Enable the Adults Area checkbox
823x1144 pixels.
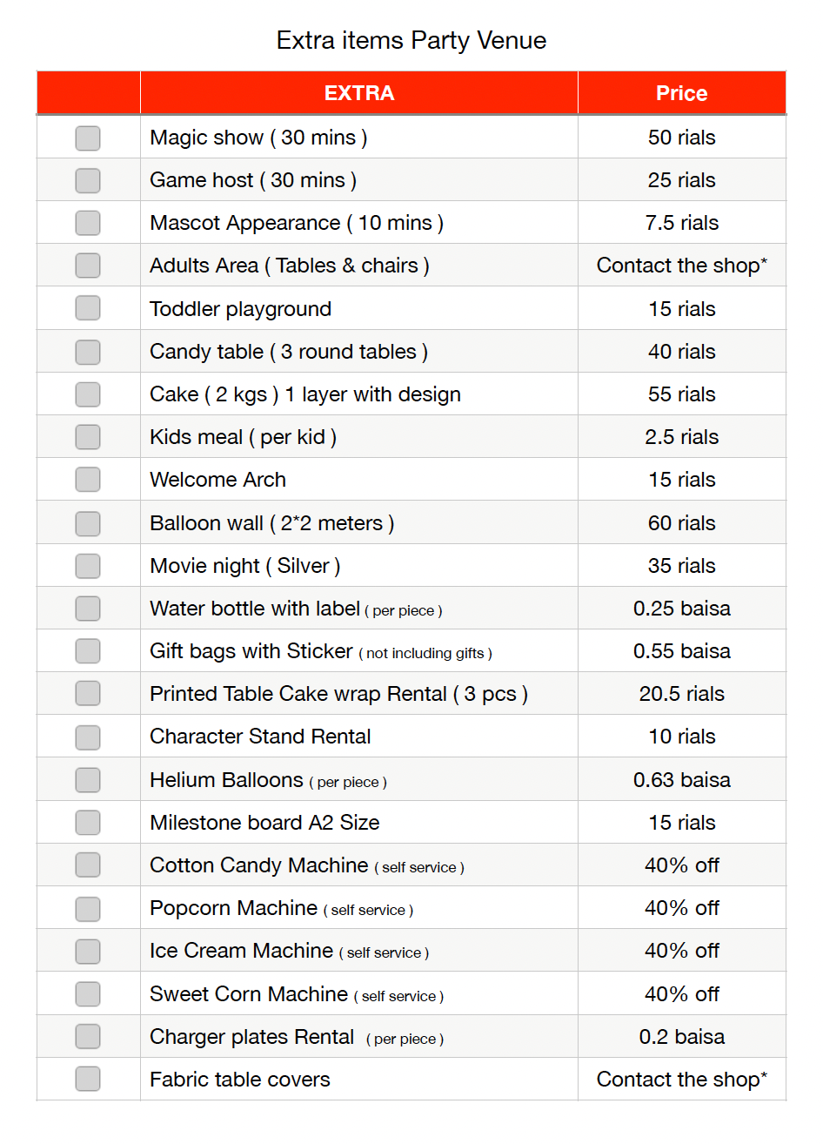[88, 266]
